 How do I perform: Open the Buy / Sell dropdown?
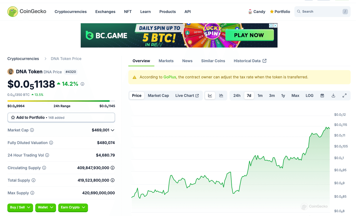pyautogui.click(x=20, y=207)
